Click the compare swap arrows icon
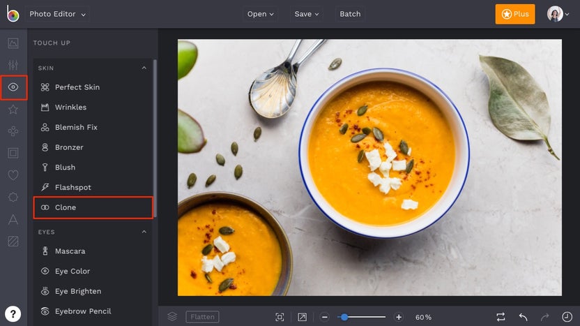This screenshot has width=580, height=326. pos(501,317)
